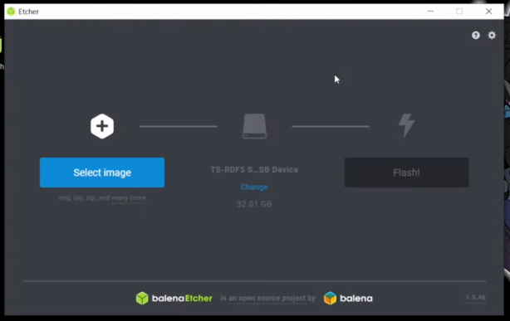Click version number 1.5.46
The image size is (510, 321).
click(475, 297)
